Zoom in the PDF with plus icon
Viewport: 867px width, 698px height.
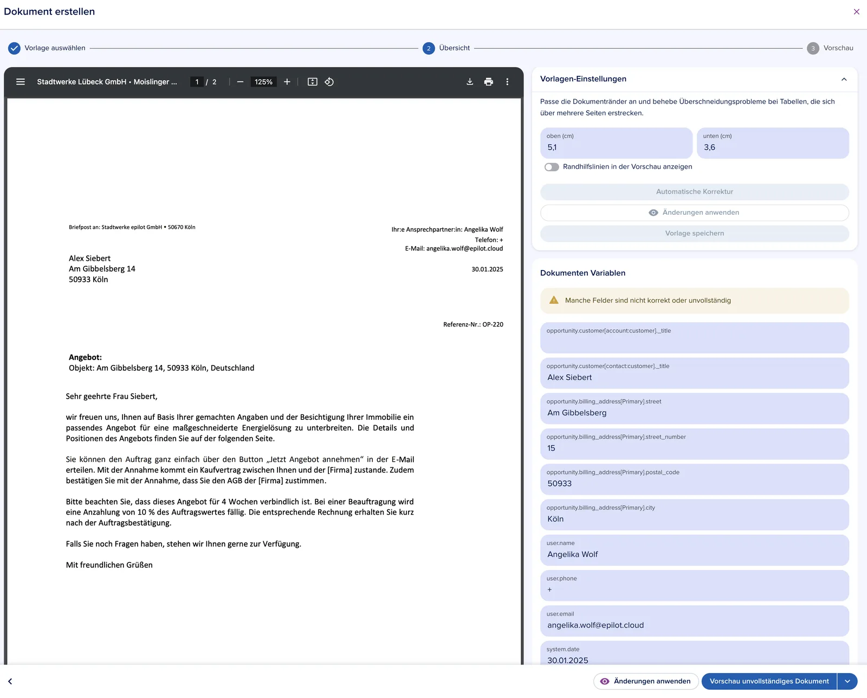(x=287, y=82)
